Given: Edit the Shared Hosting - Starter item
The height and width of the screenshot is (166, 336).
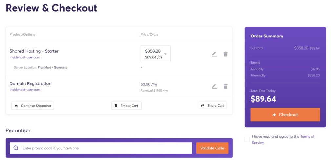Looking at the screenshot, I should 214,54.
